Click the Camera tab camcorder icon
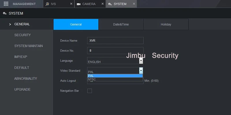Viewport: 231px width, 115px height. pyautogui.click(x=79, y=4)
